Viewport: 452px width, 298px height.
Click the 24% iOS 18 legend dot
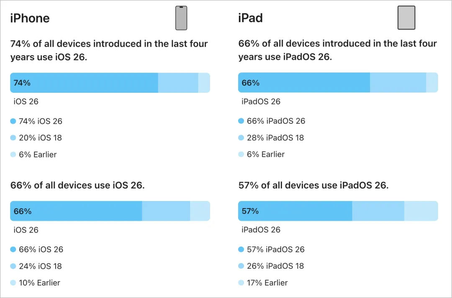click(13, 266)
